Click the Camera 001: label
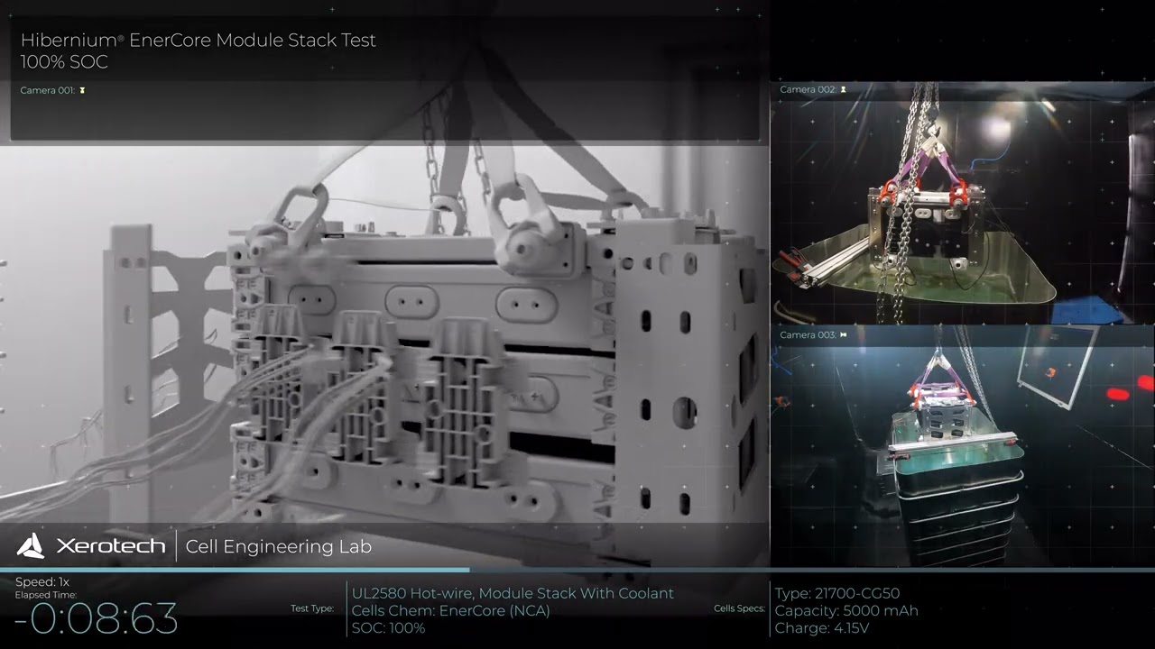The height and width of the screenshot is (649, 1155). (48, 90)
